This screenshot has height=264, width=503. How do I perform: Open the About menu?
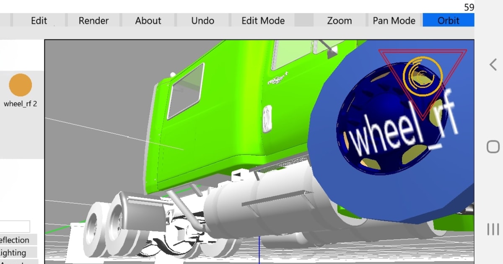pyautogui.click(x=148, y=21)
